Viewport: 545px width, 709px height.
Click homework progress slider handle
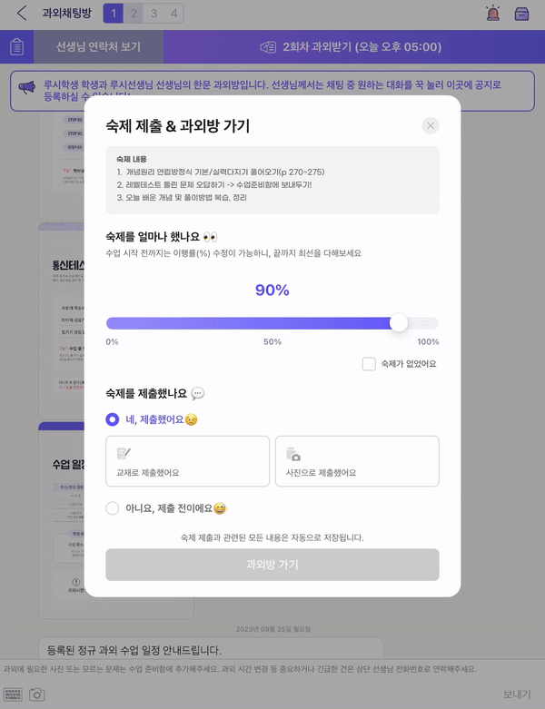398,323
